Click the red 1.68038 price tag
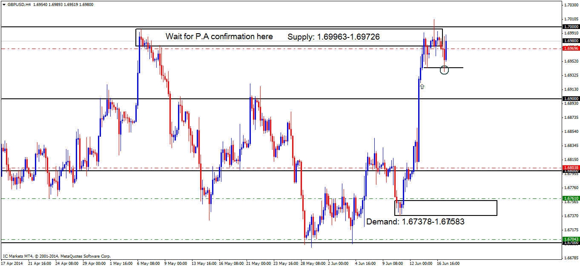The image size is (580, 267). point(571,168)
